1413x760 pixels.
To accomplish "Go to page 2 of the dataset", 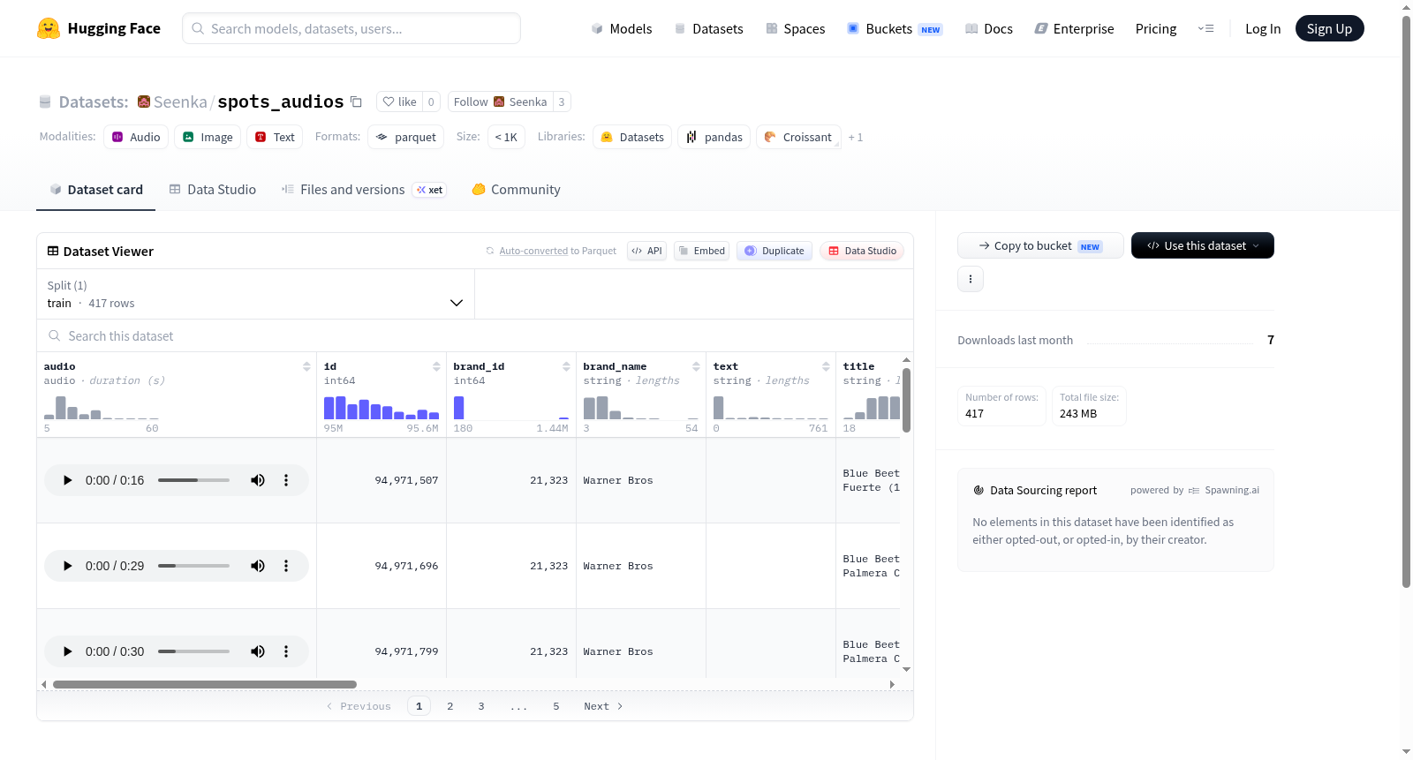I will (450, 706).
